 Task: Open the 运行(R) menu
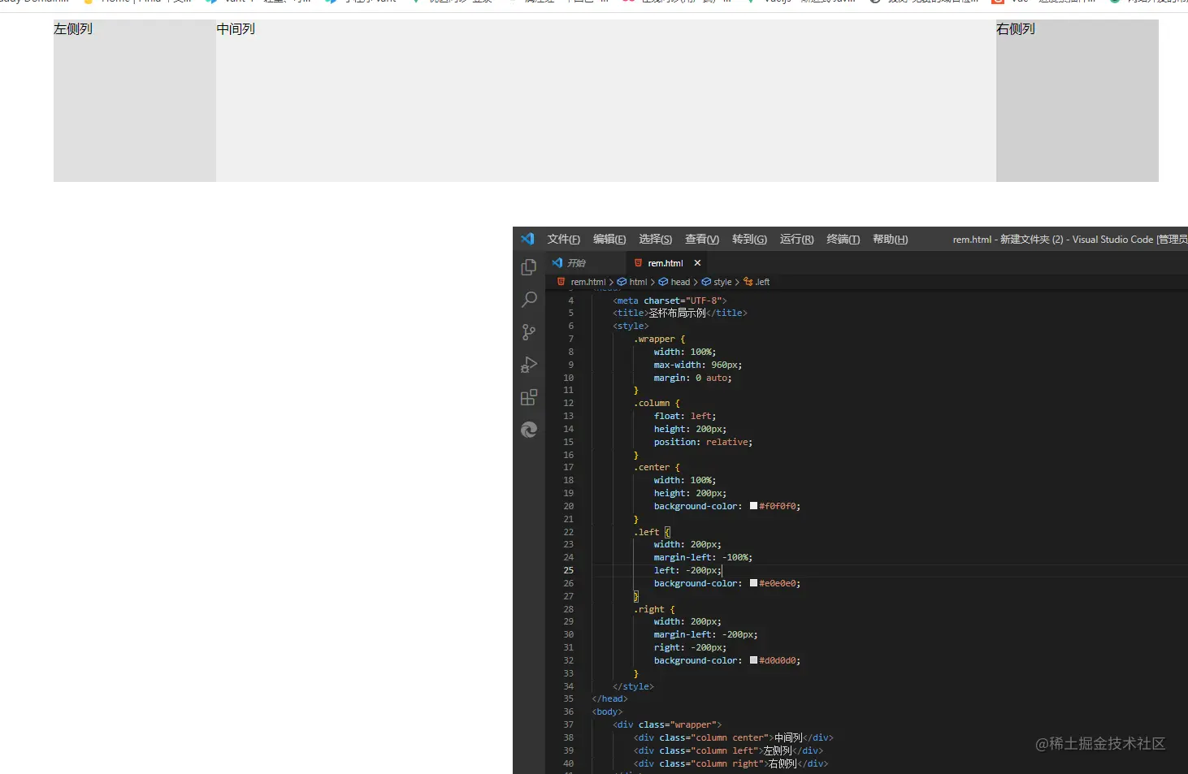[x=796, y=240]
